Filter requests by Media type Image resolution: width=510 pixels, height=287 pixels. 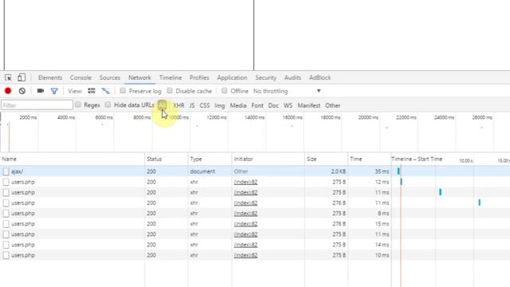point(238,105)
